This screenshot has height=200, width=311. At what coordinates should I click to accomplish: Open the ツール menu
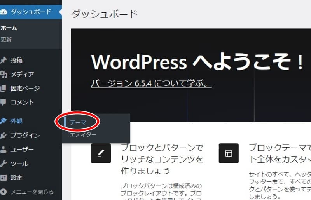point(19,164)
